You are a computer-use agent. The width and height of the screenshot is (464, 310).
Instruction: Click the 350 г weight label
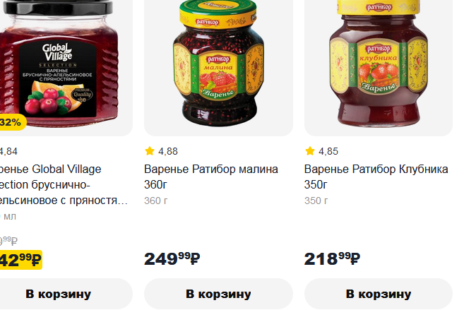coord(316,201)
